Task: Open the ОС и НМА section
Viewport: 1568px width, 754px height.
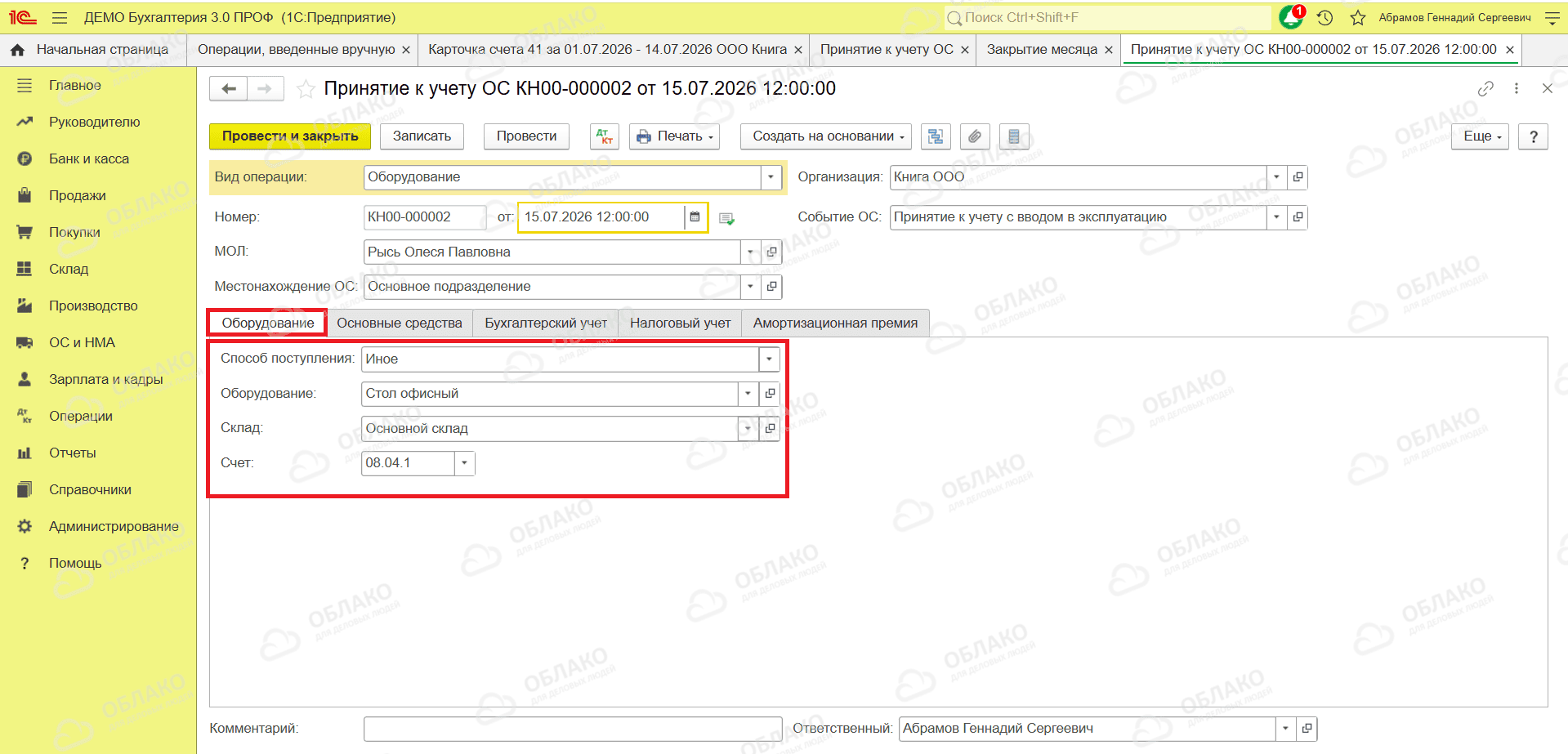Action: coord(82,343)
